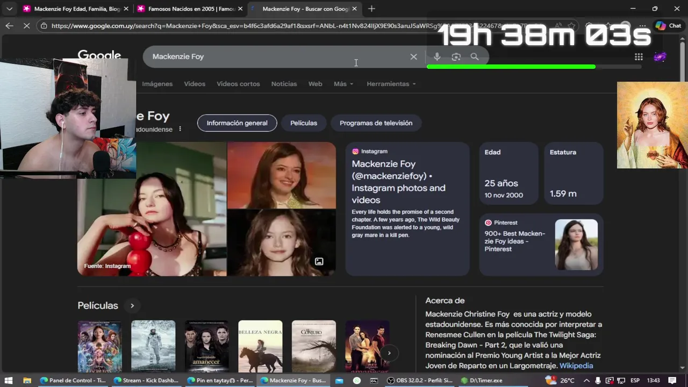Open the 'Belleza Negra' movie poster
This screenshot has height=387, width=688.
[260, 347]
